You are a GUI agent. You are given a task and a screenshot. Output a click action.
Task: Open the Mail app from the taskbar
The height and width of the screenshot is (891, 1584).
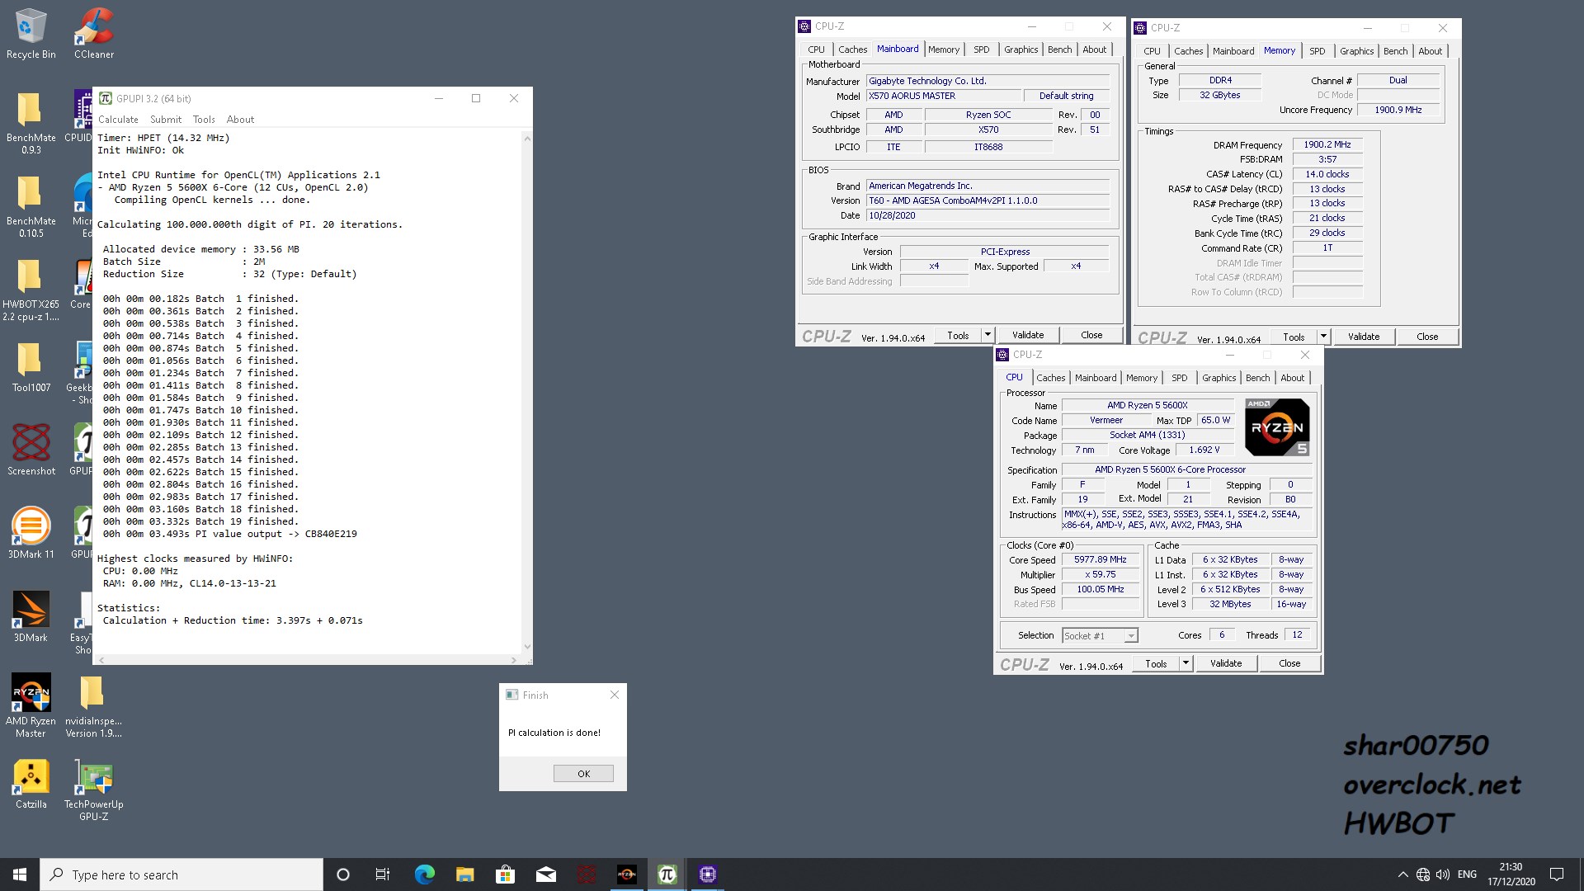[545, 874]
